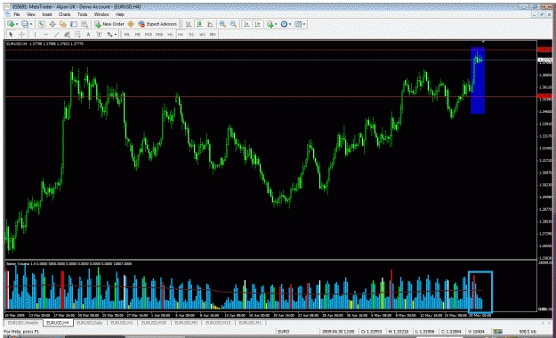Select the MN monthly timeframe button
This screenshot has width=556, height=338.
pyautogui.click(x=213, y=35)
